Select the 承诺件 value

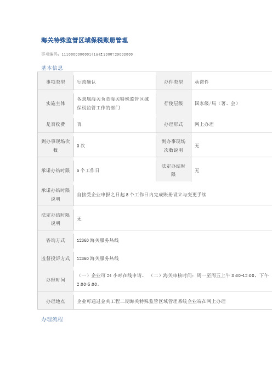tap(202, 82)
